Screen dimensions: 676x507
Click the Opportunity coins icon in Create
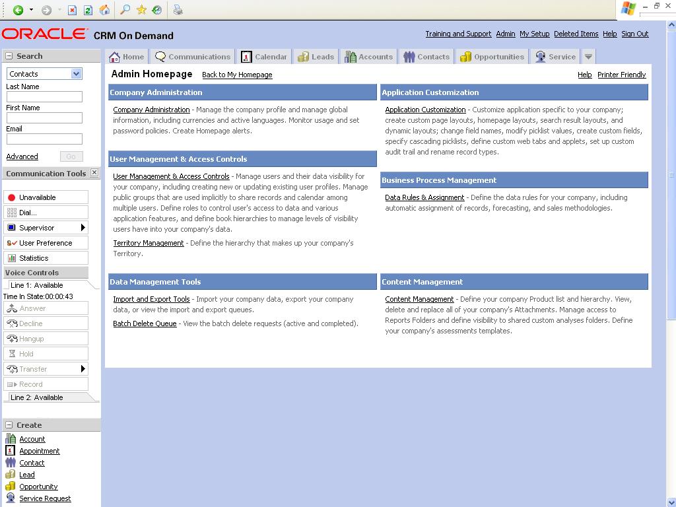click(x=11, y=486)
